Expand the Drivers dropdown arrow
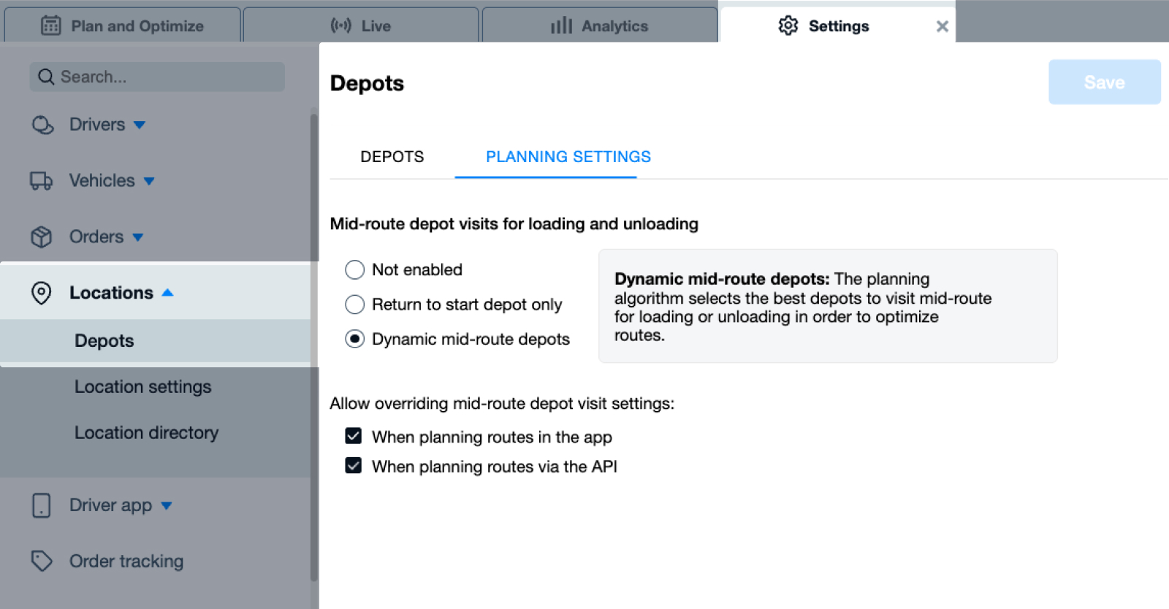Screen dimensions: 1169x609 (x=140, y=126)
